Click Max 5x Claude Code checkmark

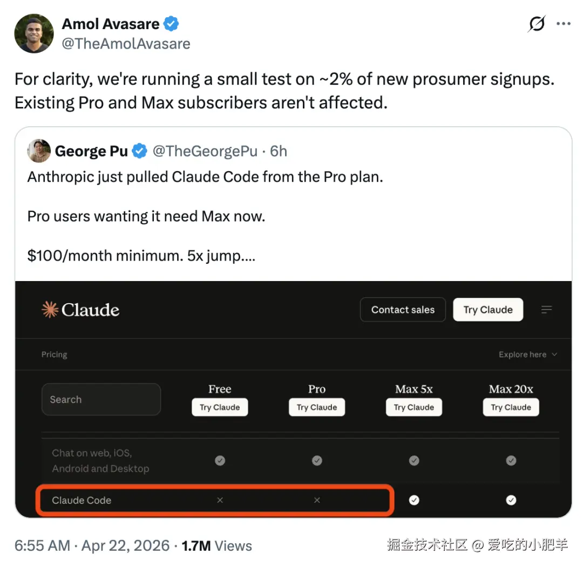[414, 500]
